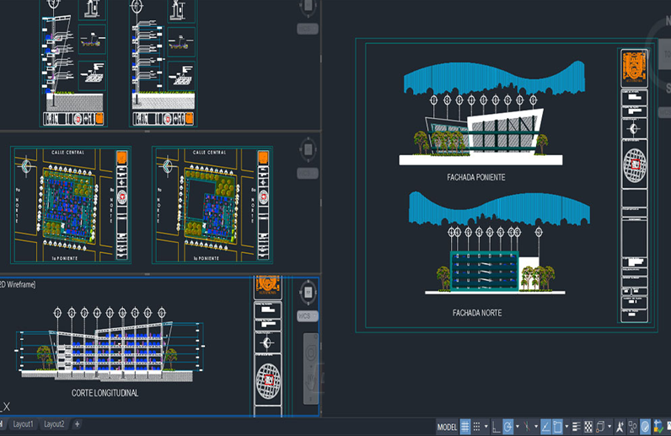671x436 pixels.
Task: Click the blue circular status bar icon
Action: 646,427
